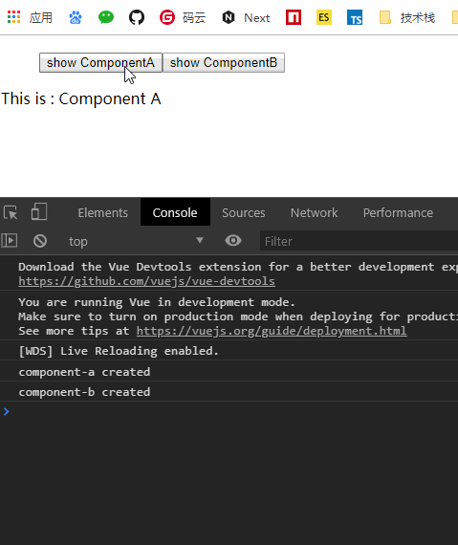Screen dimensions: 458x545
Task: Open the Gitee 码云 bookmark
Action: [183, 17]
